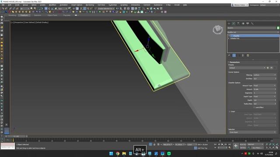Open the Amount Type dropdown
The width and height of the screenshot is (280, 157).
click(x=265, y=85)
